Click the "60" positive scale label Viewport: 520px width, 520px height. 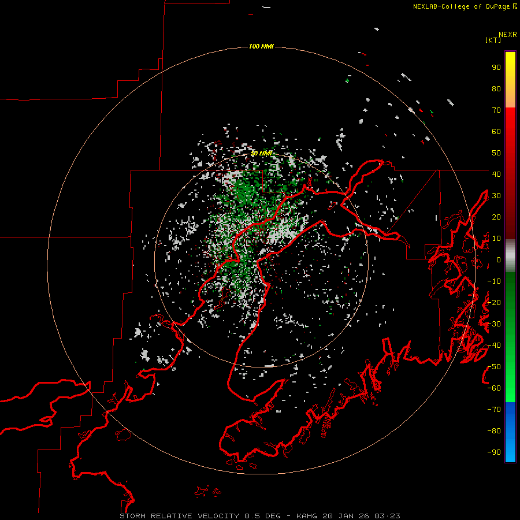496,132
